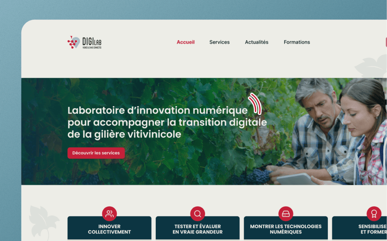This screenshot has width=387, height=241.
Task: Click the Découvrir les services button
Action: (x=96, y=153)
